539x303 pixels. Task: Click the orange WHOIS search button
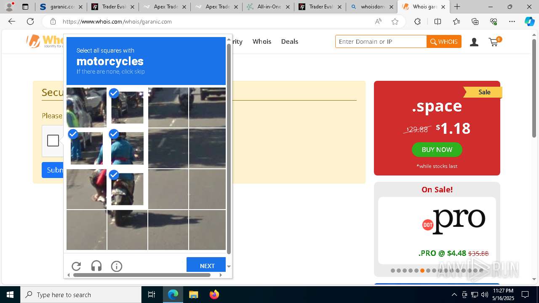pos(444,42)
